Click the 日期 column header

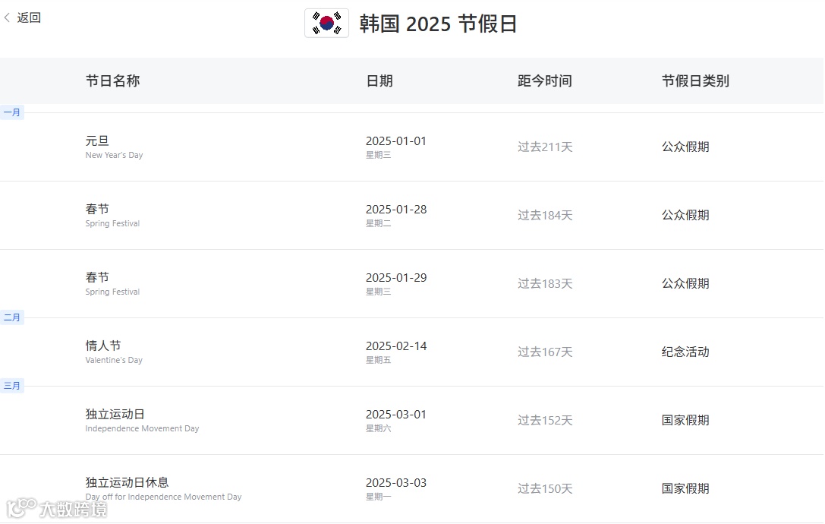(379, 80)
